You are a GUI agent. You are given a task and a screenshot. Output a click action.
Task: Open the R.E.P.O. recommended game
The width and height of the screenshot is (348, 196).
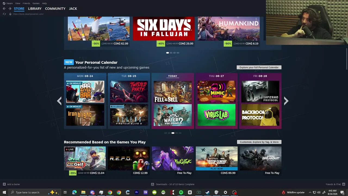click(129, 161)
